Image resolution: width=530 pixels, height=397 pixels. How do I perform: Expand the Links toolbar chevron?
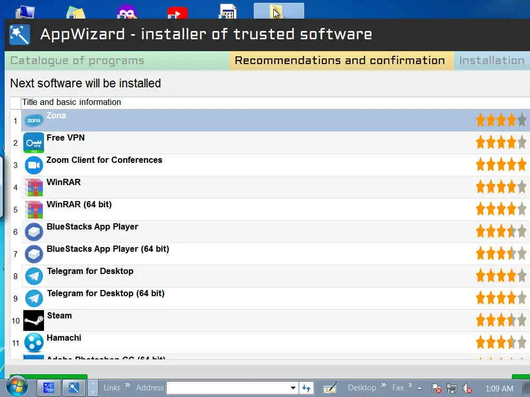click(127, 385)
